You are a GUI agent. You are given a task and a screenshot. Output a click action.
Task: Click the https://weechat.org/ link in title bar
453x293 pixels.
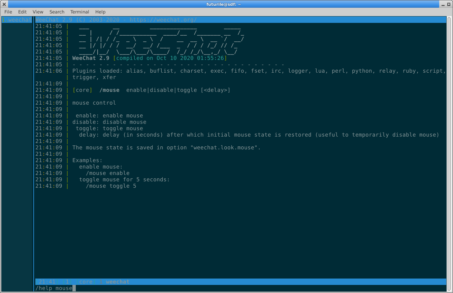(x=163, y=20)
